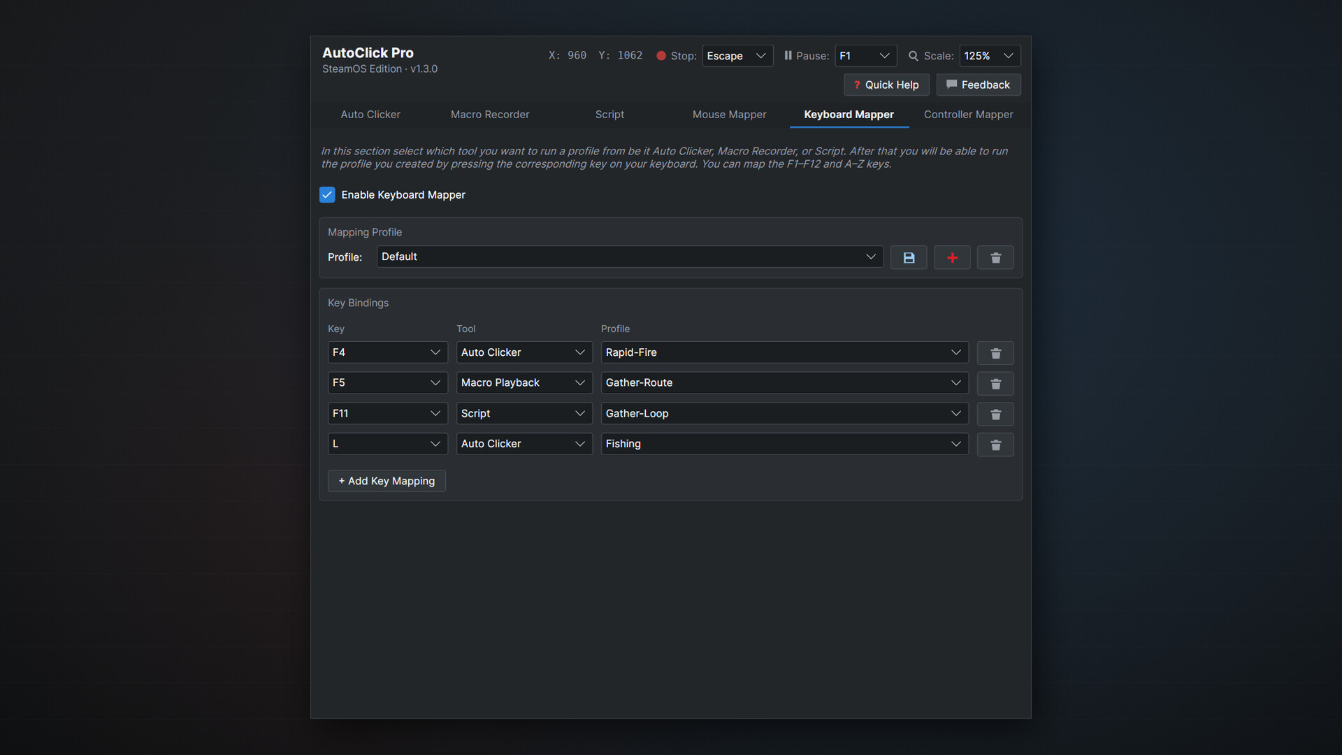Open the Scale dropdown showing 125%
The width and height of the screenshot is (1342, 755).
990,56
